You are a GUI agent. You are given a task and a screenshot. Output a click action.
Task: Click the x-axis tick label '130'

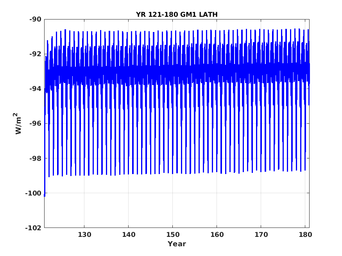point(84,235)
